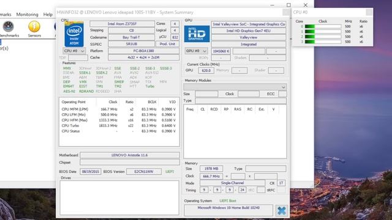This screenshot has width=392, height=220.
Task: Click core 3 clock bar in CPU #0 window
Action: [x=323, y=42]
